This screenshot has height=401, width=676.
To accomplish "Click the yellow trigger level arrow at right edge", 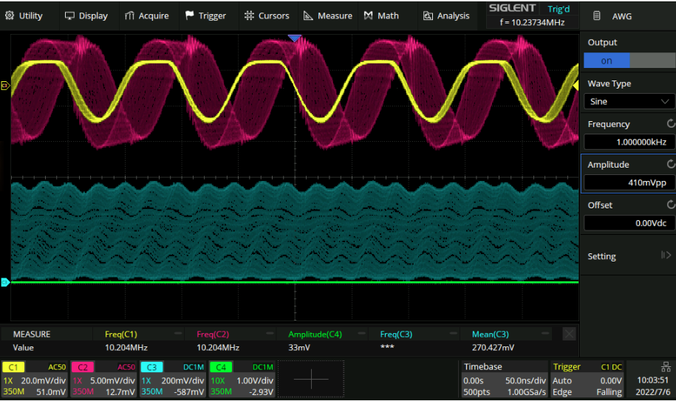I will click(x=575, y=86).
